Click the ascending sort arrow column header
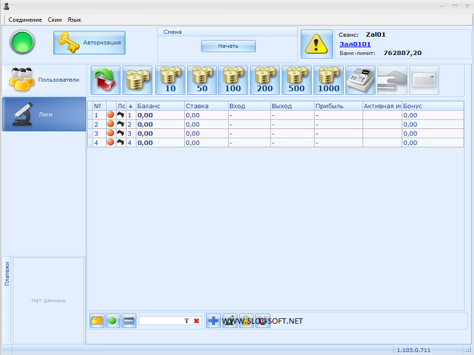This screenshot has width=474, height=355. point(131,106)
